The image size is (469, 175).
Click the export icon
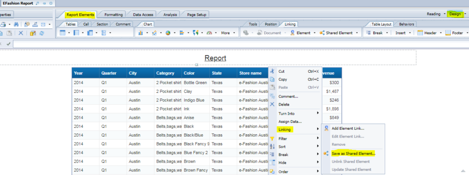[x=35, y=25]
